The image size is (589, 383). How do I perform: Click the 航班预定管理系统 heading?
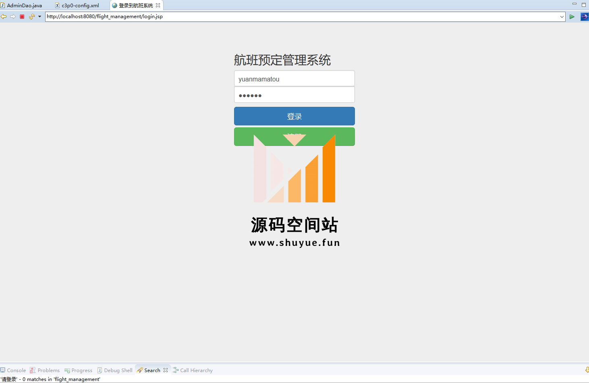(282, 60)
